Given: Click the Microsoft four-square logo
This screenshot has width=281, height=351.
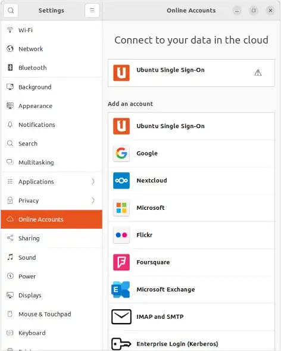Looking at the screenshot, I should click(x=121, y=208).
